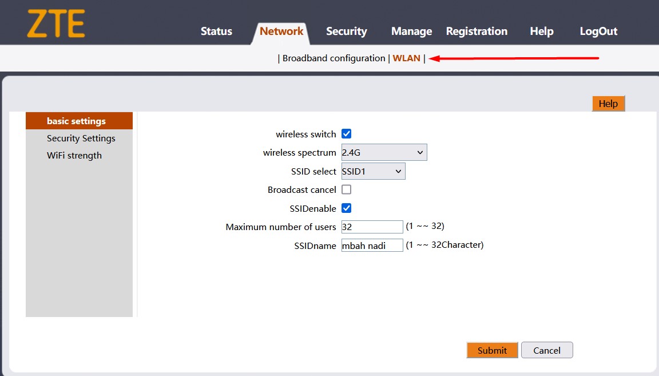This screenshot has height=376, width=659.
Task: Click the SSIDname input field
Action: pyautogui.click(x=372, y=246)
